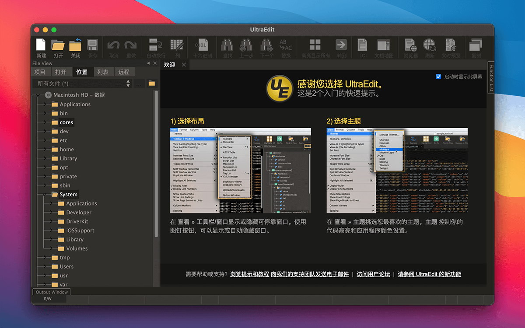Viewport: 525px width, 328px height.
Task: Expand the DriverKit folder arrow
Action: [52, 222]
